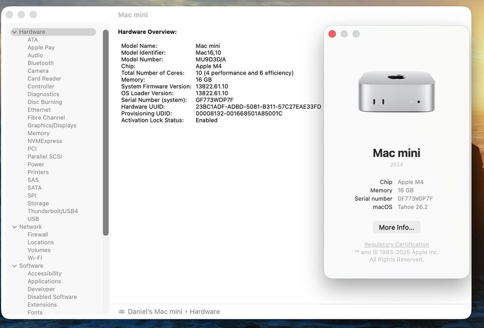
Task: Select Volumes under Network
Action: 39,250
